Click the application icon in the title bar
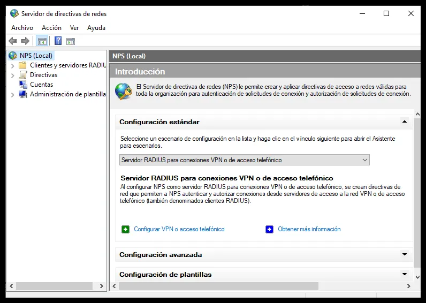 pos(14,13)
